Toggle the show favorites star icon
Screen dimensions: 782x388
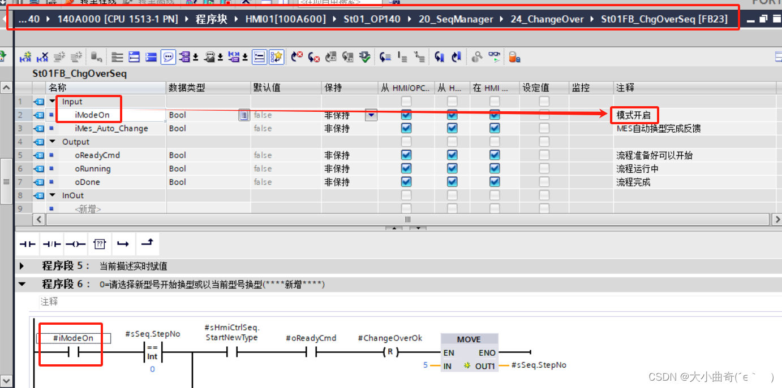click(276, 56)
